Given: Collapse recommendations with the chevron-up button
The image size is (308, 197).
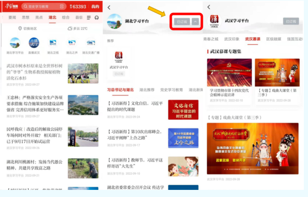Looking at the screenshot, I should pyautogui.click(x=195, y=22).
